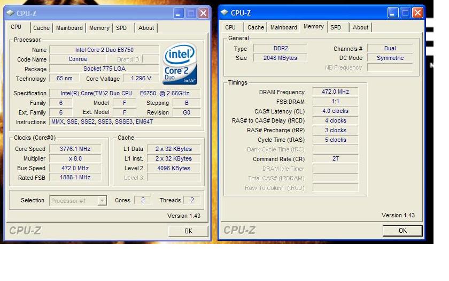Click the CPU-Z icon in left window title bar
Viewport: 449px width, 281px height.
pos(10,13)
